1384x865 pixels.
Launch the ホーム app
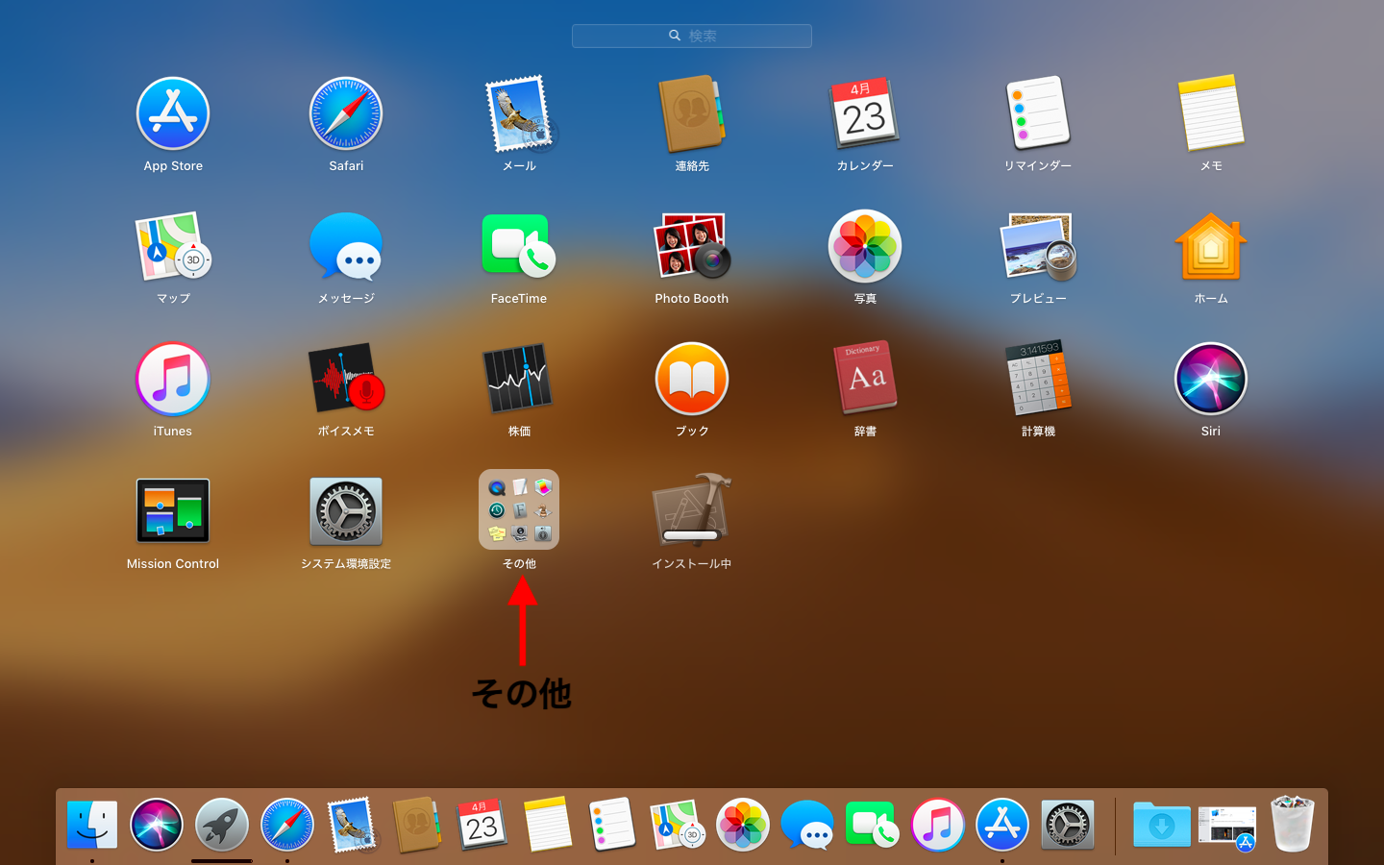1211,246
